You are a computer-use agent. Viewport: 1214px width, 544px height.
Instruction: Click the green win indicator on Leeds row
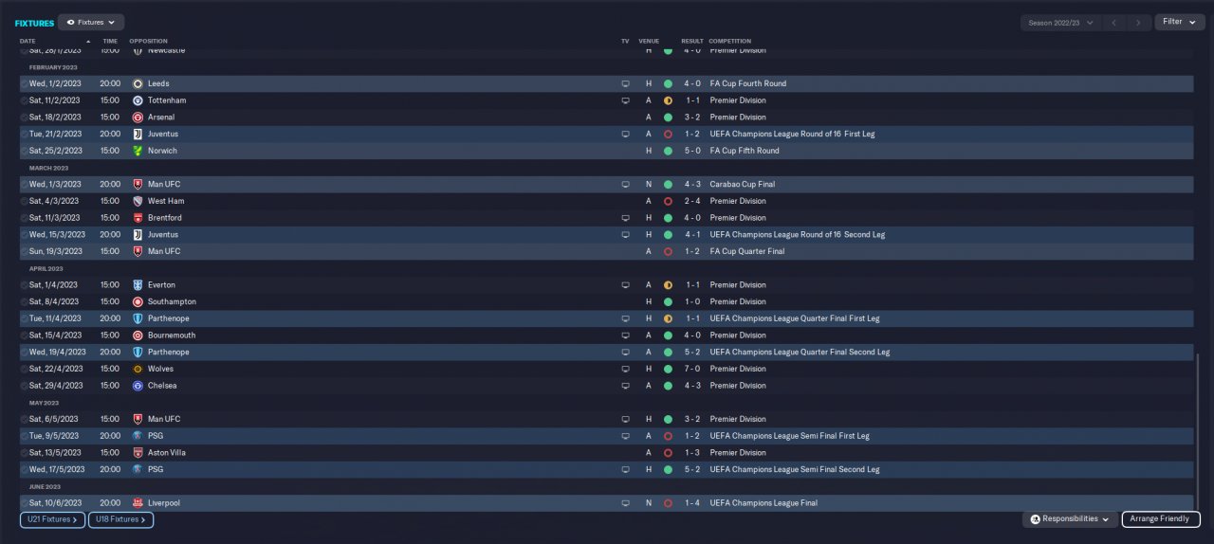(x=668, y=83)
